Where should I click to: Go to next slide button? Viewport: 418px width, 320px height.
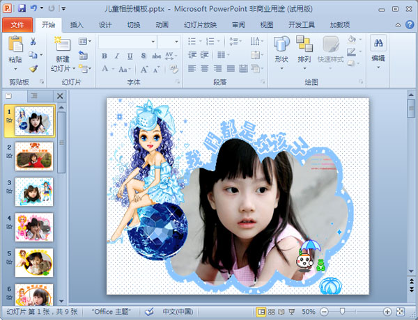[x=411, y=289]
